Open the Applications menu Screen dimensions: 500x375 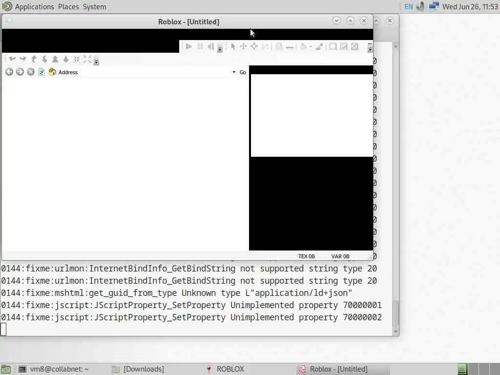(x=35, y=7)
